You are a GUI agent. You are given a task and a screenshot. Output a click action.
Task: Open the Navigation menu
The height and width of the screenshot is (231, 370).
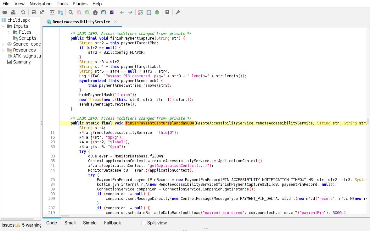coord(40,4)
